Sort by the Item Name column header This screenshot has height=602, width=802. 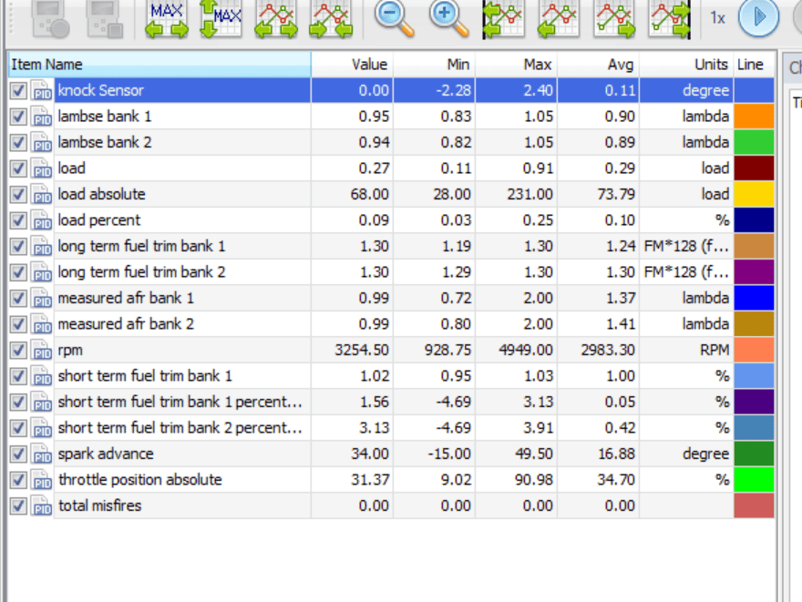[x=159, y=65]
